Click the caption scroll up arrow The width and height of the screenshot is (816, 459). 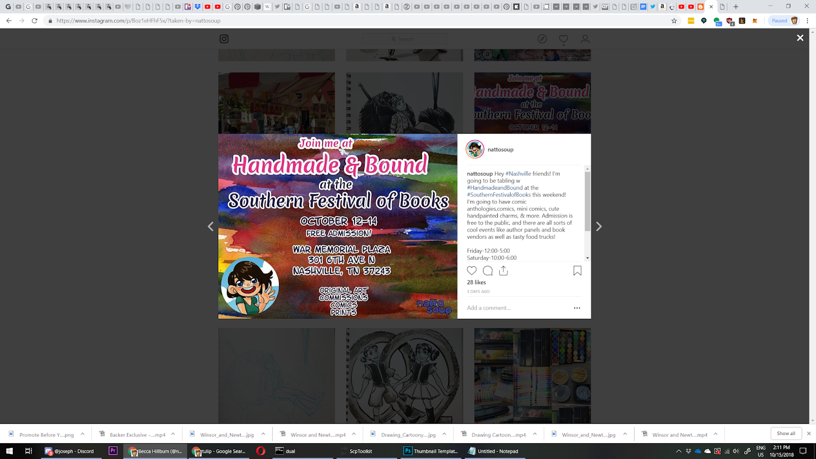coord(588,168)
